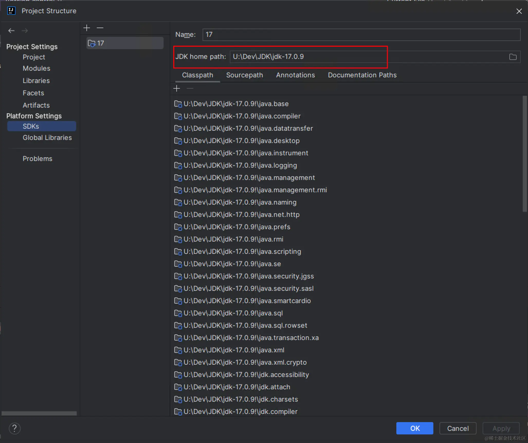Go to Global Libraries section
This screenshot has height=443, width=528.
point(47,138)
